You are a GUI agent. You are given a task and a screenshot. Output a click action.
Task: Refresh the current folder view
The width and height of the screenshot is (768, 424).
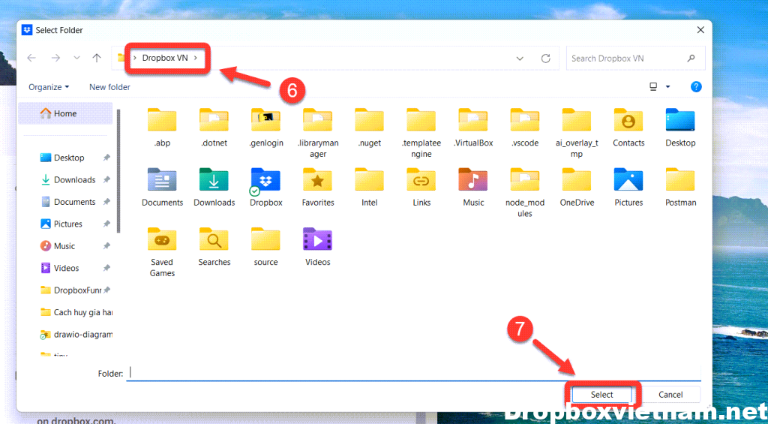[546, 59]
